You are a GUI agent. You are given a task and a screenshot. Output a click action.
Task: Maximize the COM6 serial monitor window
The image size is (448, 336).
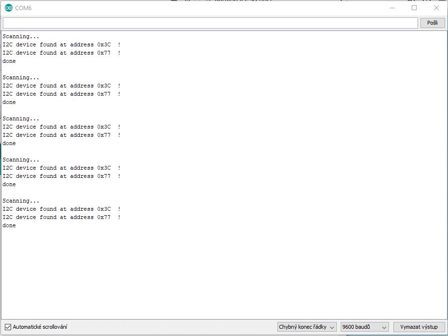point(414,8)
